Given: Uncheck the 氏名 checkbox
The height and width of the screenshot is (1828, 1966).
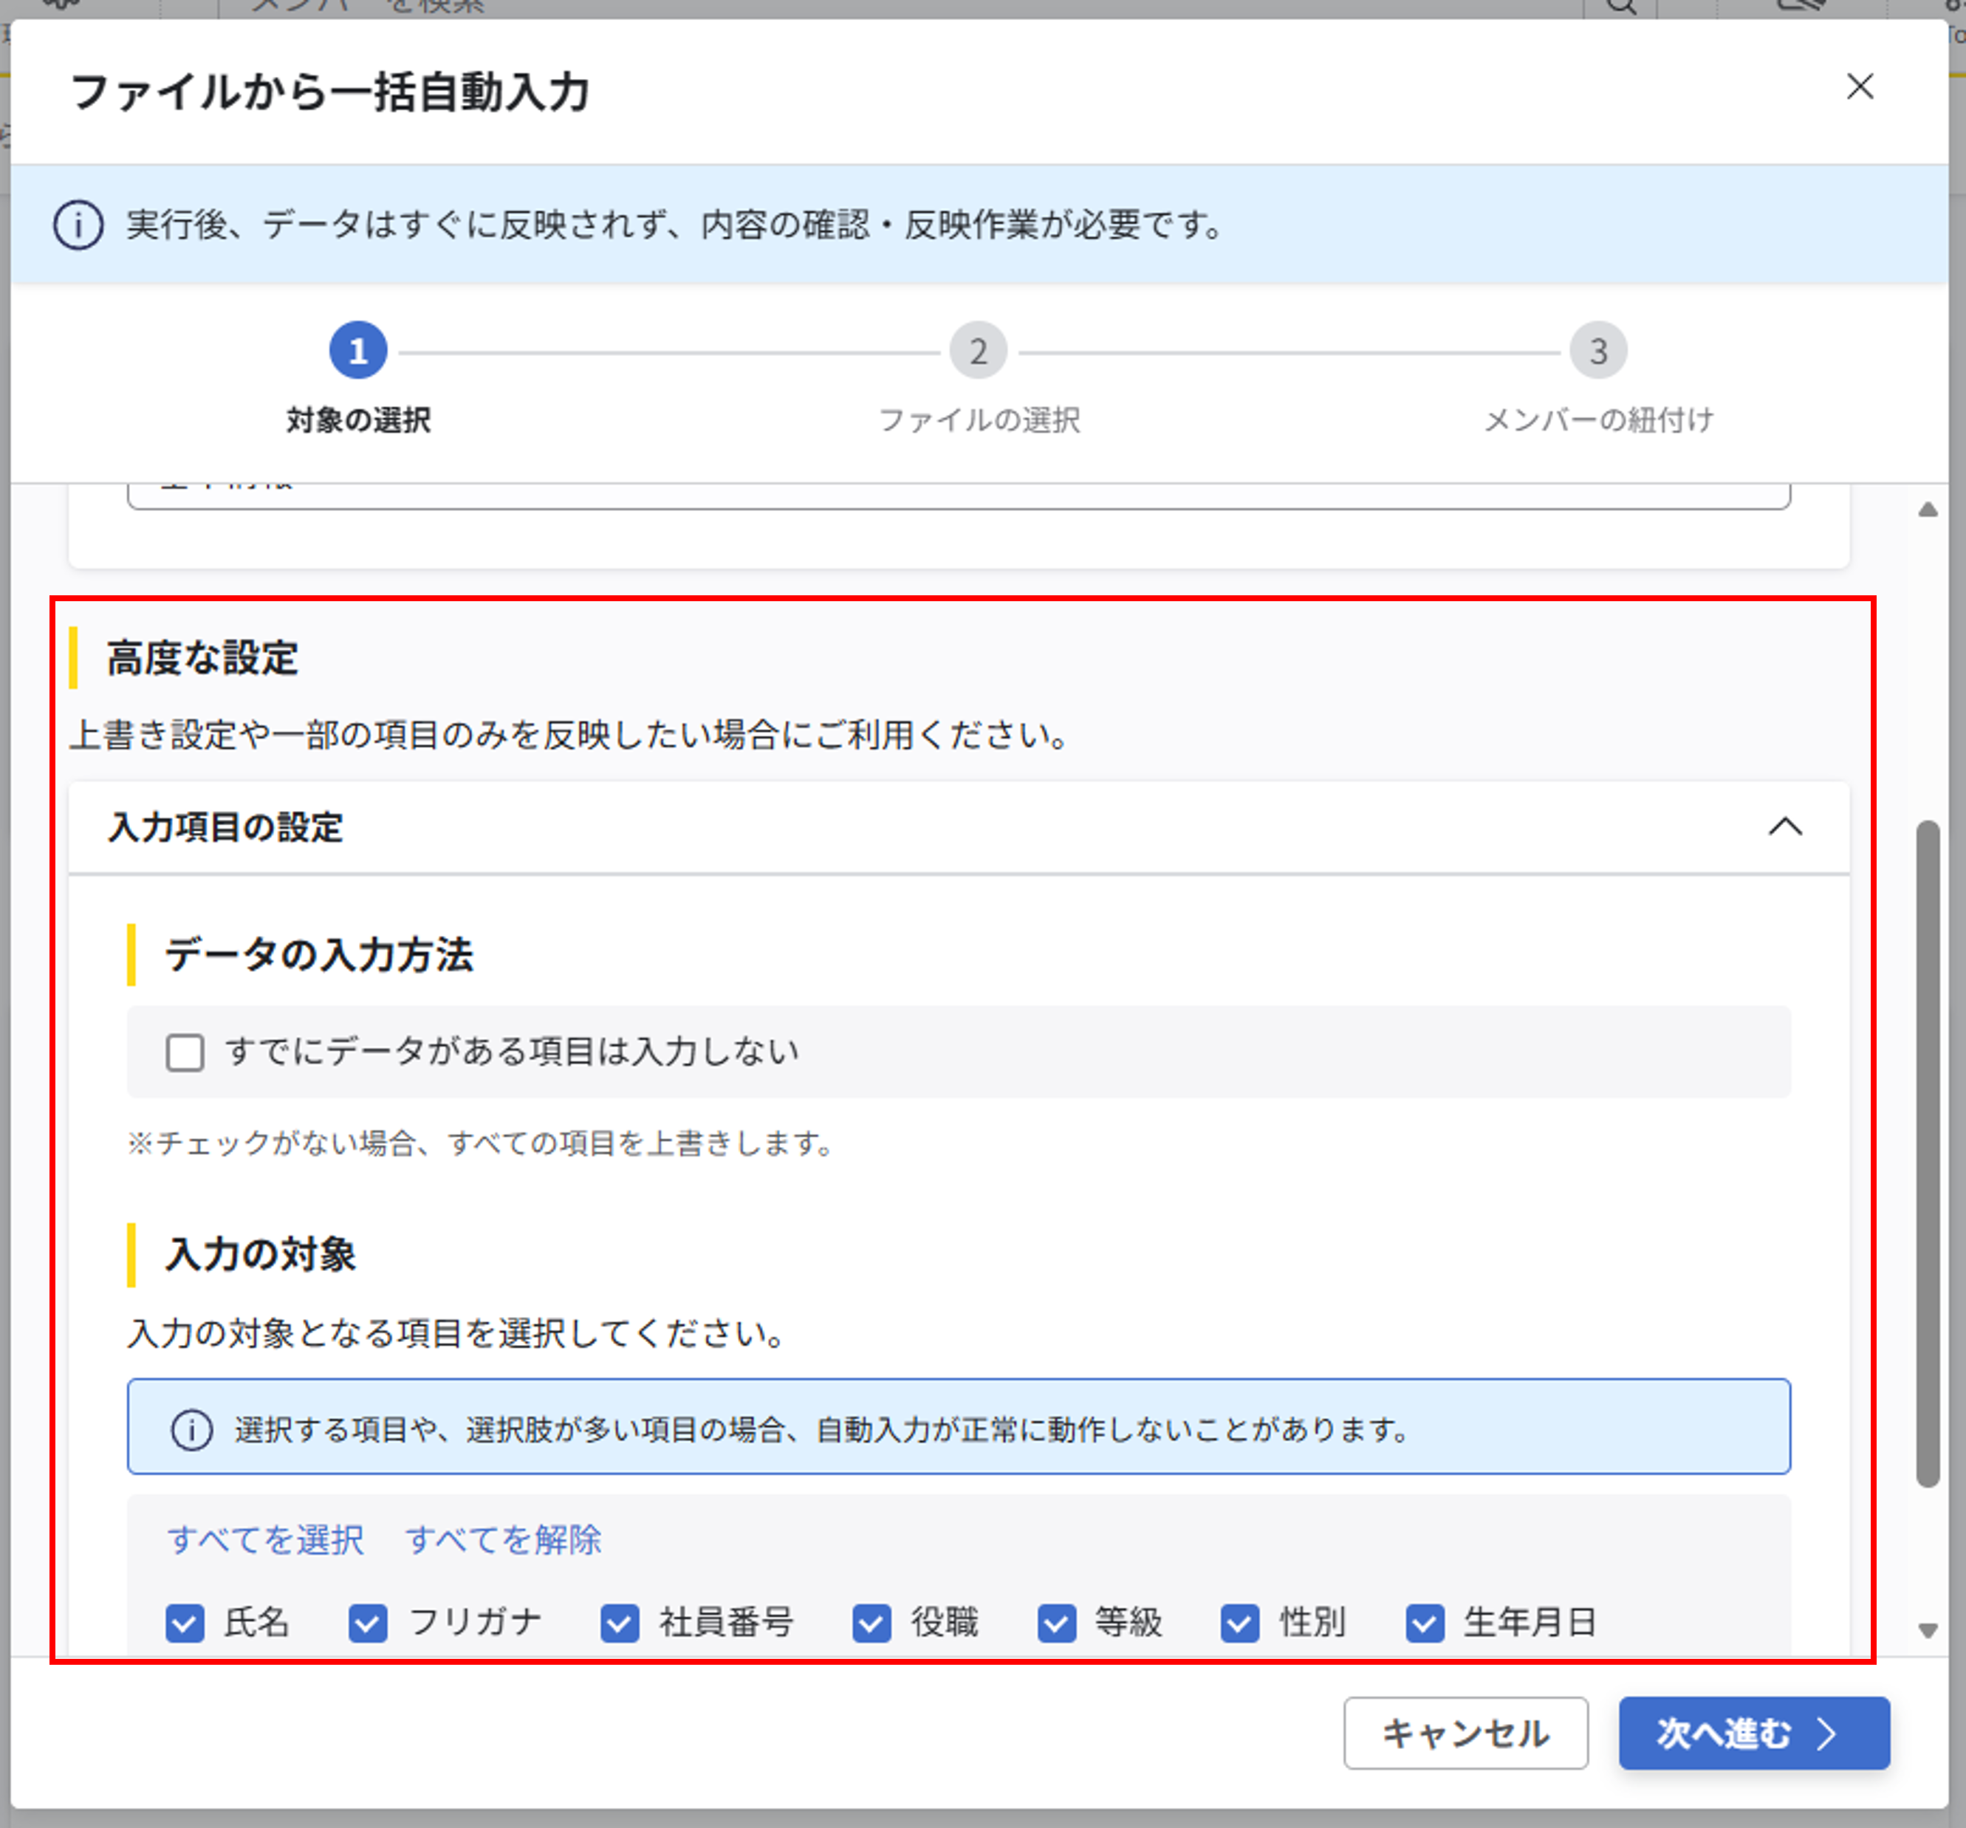Looking at the screenshot, I should (x=185, y=1623).
